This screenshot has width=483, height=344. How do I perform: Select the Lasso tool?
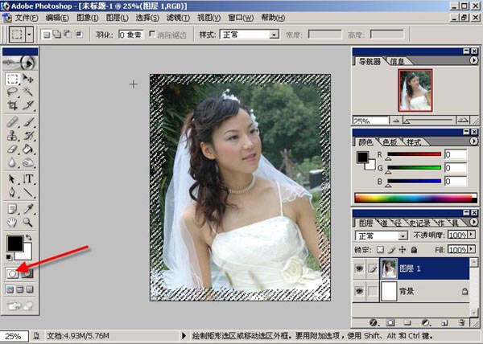pyautogui.click(x=12, y=92)
